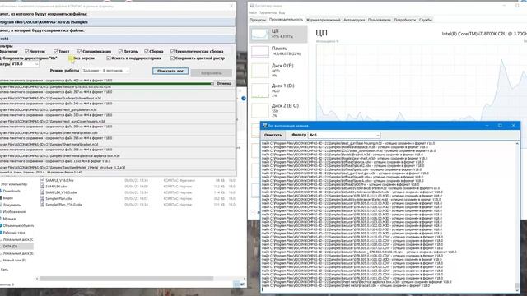The height and width of the screenshot is (296, 527).
Task: Toggle the Чертеж file type checkbox
Action: click(27, 51)
